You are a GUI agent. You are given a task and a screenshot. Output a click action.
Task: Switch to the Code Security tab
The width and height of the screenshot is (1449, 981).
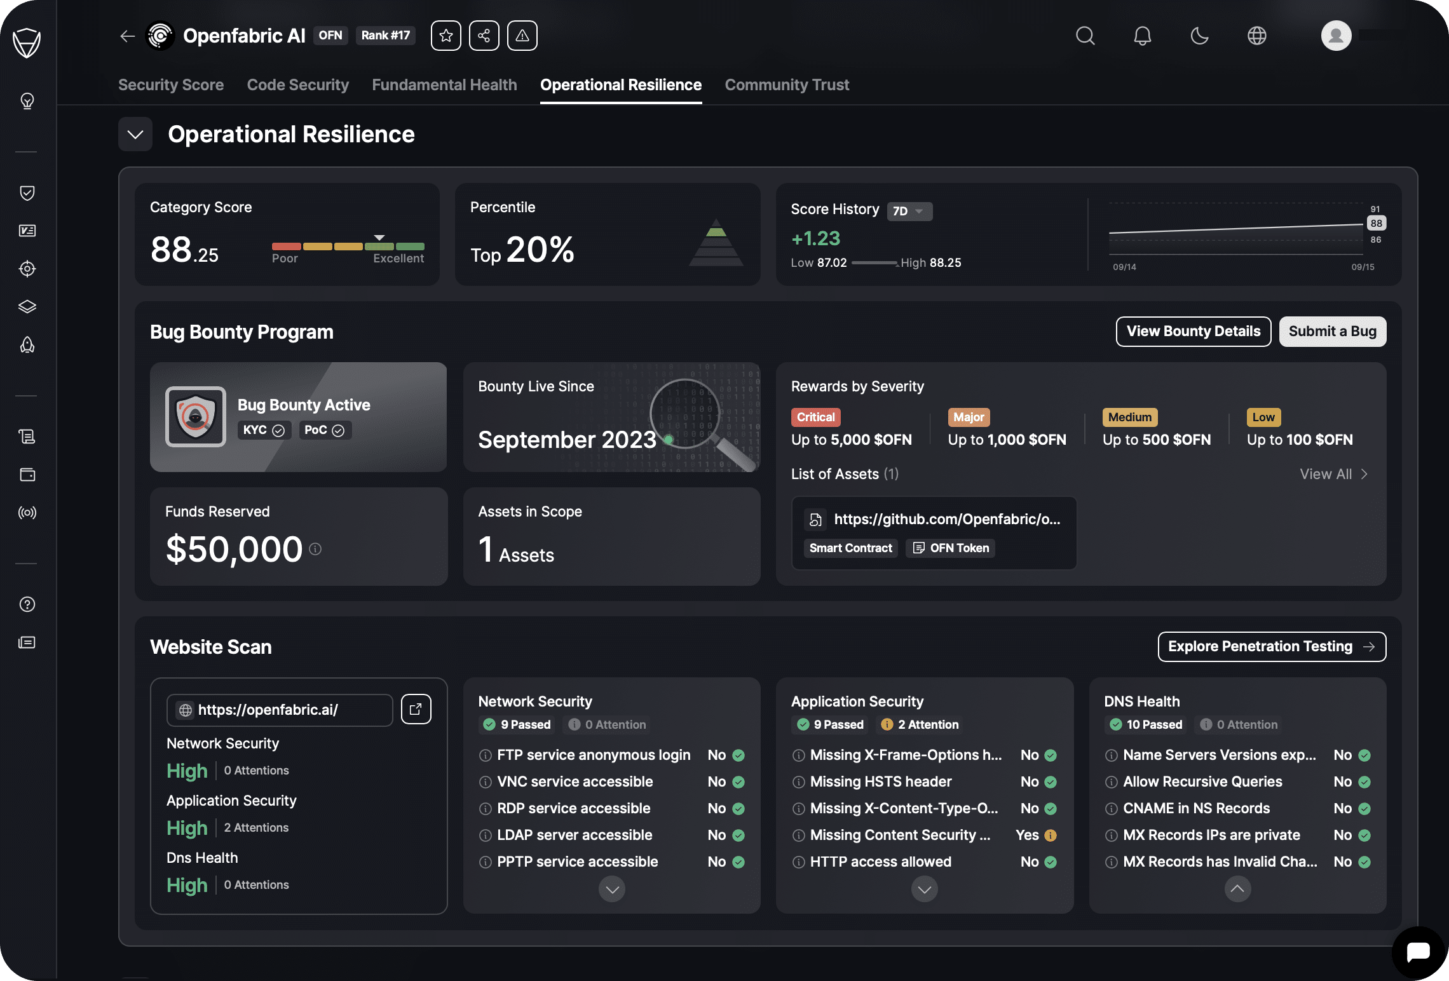[298, 85]
